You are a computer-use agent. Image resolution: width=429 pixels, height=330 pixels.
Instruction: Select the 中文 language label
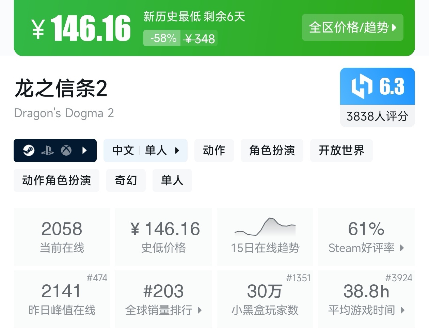click(x=123, y=150)
